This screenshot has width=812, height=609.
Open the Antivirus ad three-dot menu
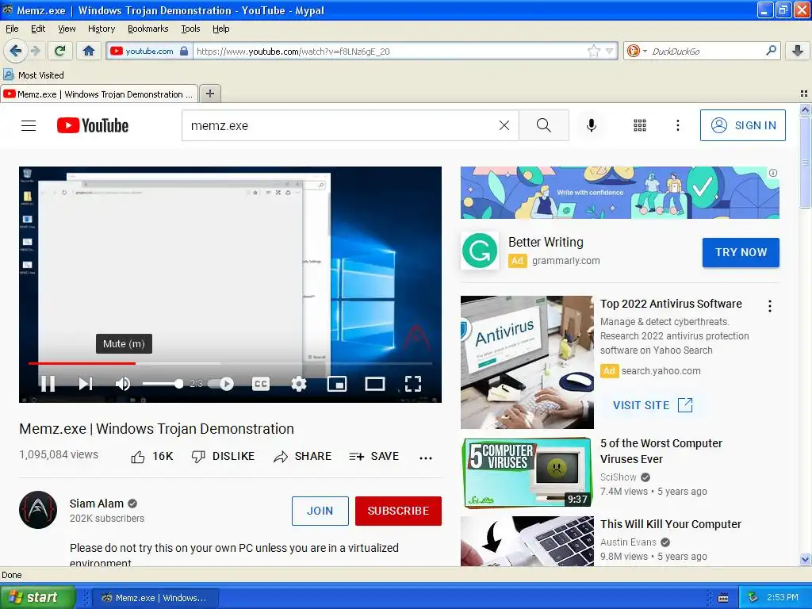click(x=770, y=306)
